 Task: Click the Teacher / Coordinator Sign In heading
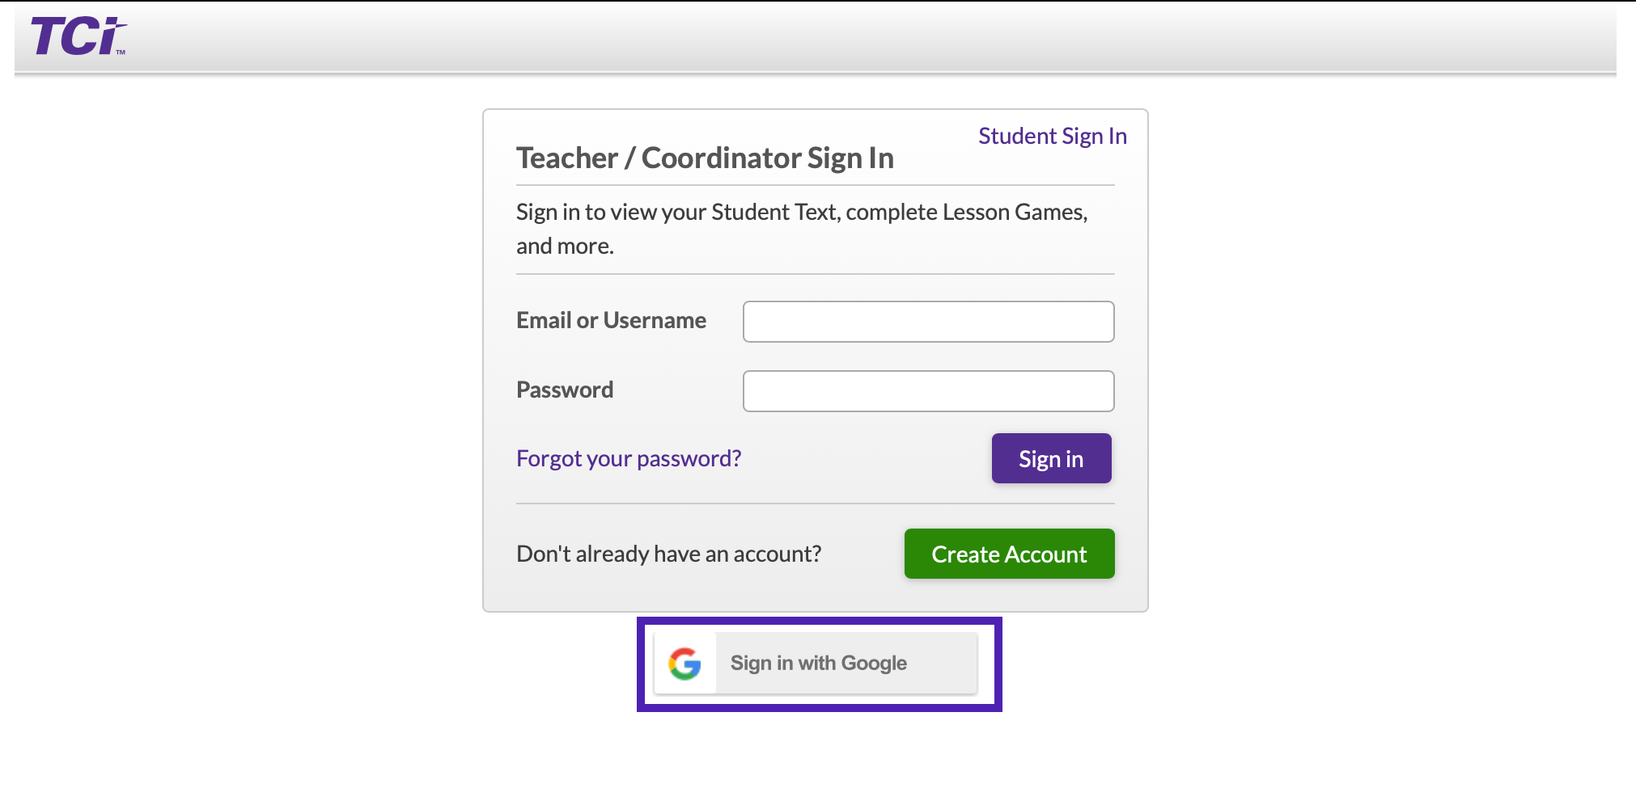pyautogui.click(x=704, y=158)
